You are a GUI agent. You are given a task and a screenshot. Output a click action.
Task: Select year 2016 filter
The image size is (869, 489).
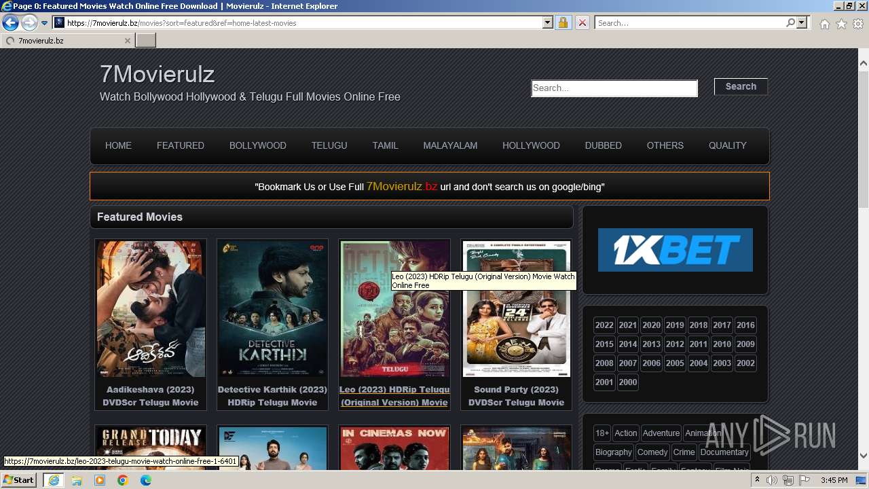point(745,325)
